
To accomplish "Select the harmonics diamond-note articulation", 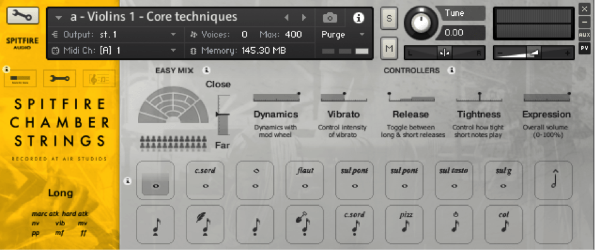I will click(x=255, y=181).
